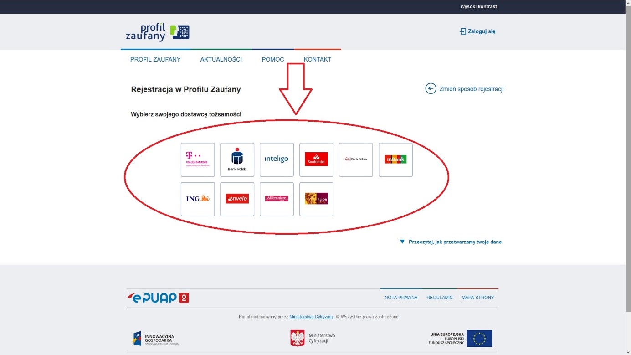Image resolution: width=631 pixels, height=355 pixels.
Task: Open the POMOC menu item
Action: coord(273,59)
